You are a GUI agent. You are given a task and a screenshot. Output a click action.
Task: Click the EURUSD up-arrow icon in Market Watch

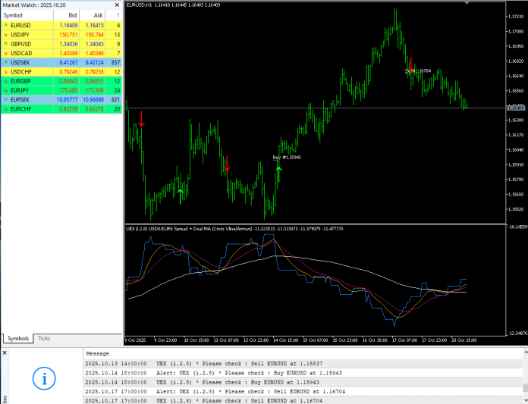click(6, 26)
